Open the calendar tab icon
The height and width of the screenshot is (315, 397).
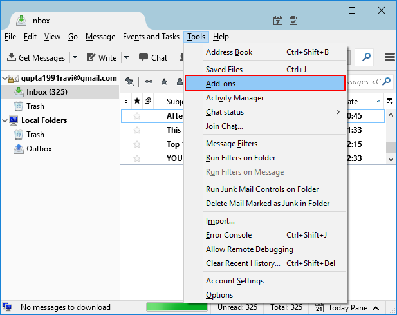click(x=278, y=21)
